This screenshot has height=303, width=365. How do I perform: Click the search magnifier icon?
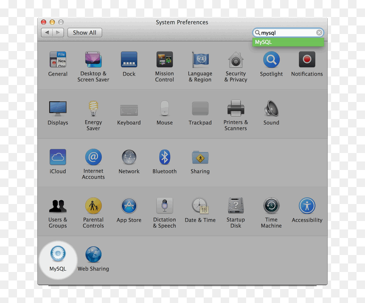257,33
